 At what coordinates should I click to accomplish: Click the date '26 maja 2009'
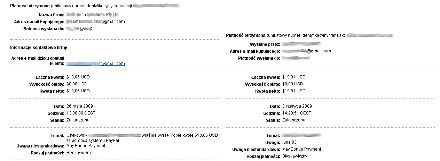click(80, 106)
